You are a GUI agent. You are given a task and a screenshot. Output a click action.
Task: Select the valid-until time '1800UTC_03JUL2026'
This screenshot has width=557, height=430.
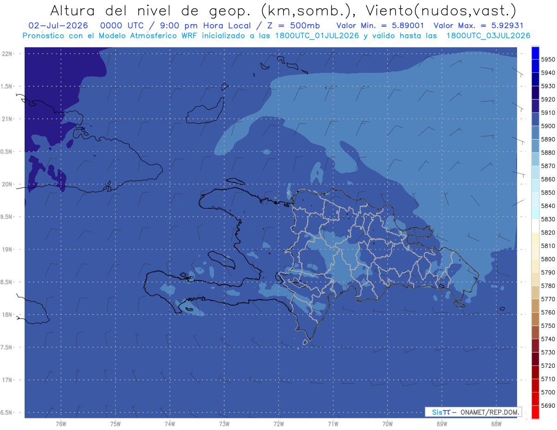tap(488, 36)
